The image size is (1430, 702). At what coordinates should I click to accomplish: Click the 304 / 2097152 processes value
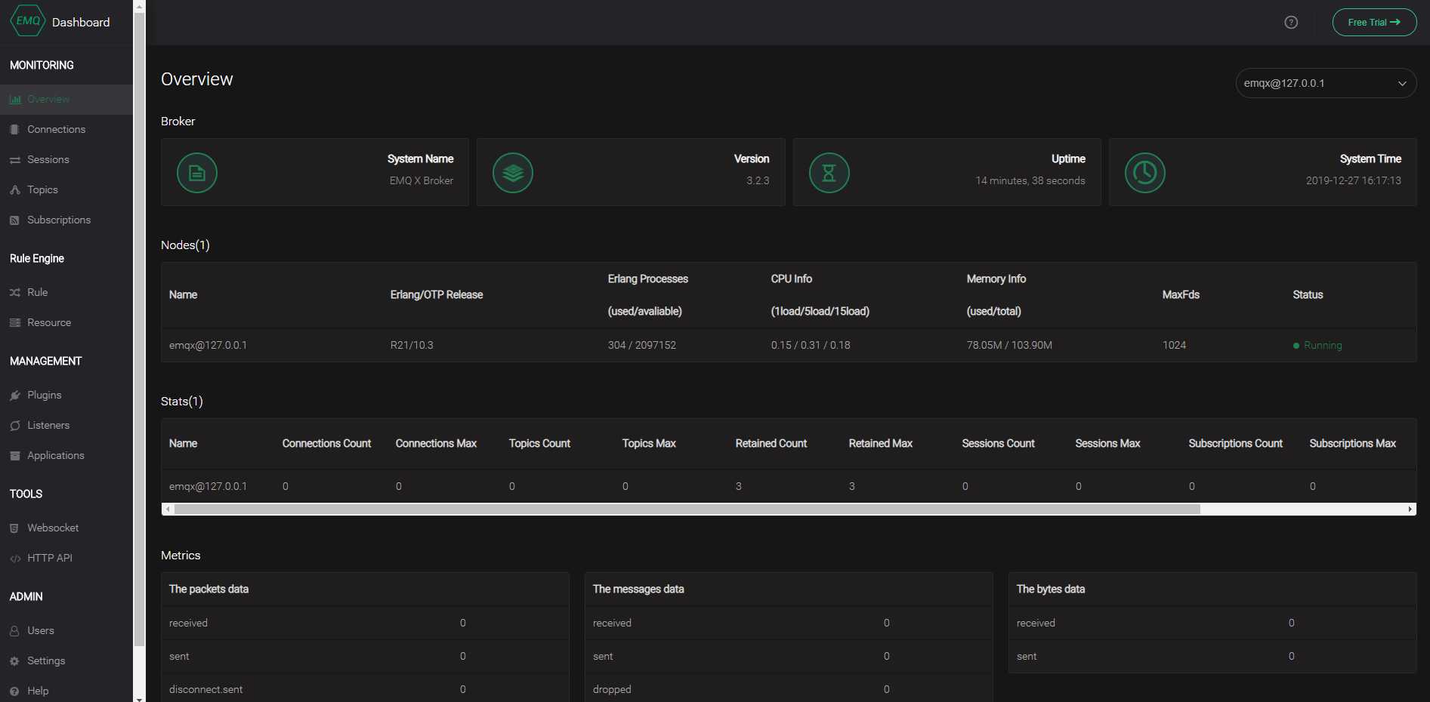click(x=642, y=346)
